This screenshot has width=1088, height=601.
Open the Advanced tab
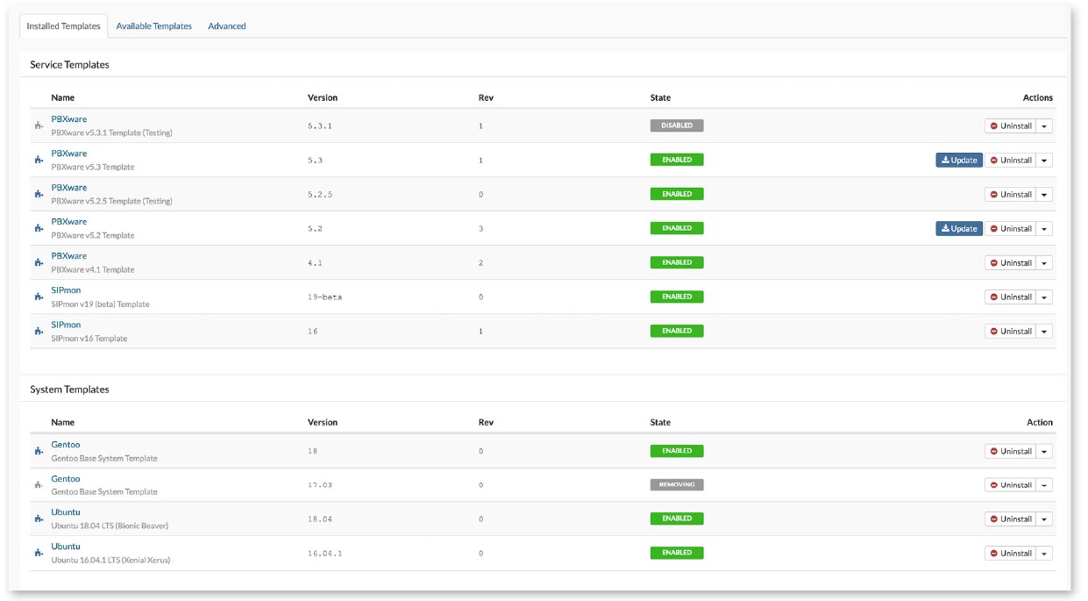click(x=226, y=25)
